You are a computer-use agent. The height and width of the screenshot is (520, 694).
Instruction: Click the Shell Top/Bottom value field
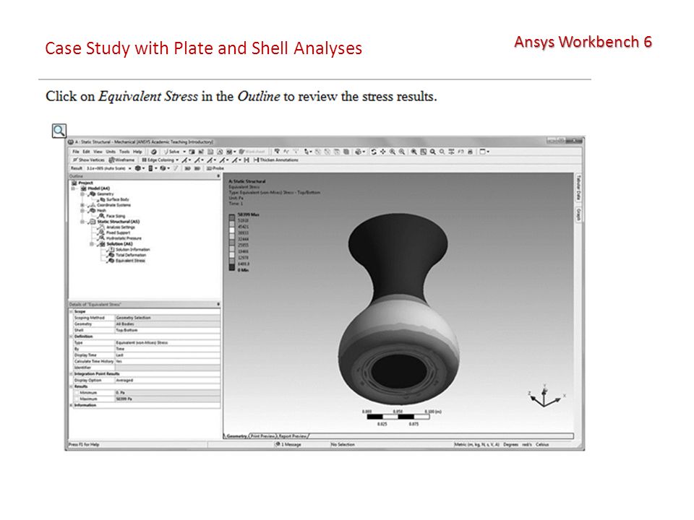coord(168,330)
